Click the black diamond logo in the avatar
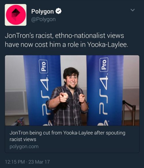The height and width of the screenshot is (168, 144). (15, 14)
